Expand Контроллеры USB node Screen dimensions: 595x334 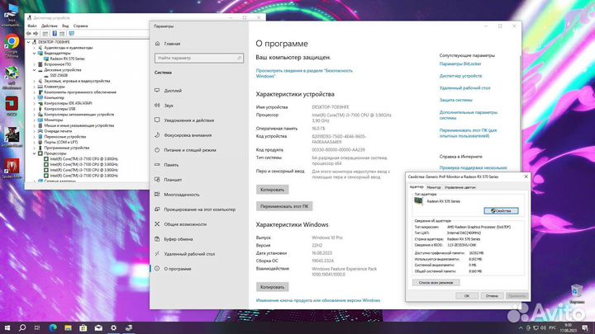[x=34, y=109]
